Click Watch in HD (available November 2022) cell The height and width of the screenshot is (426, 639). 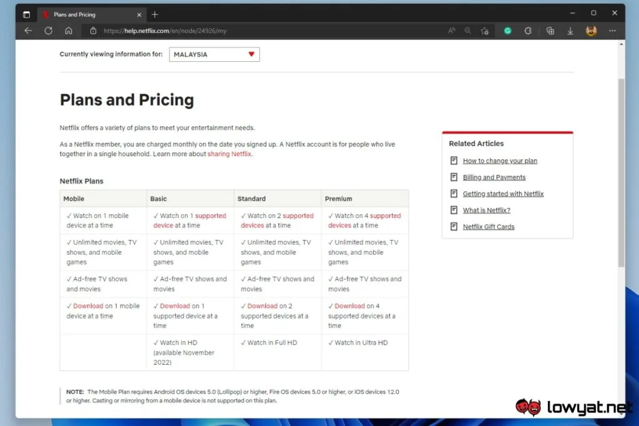[x=190, y=352]
